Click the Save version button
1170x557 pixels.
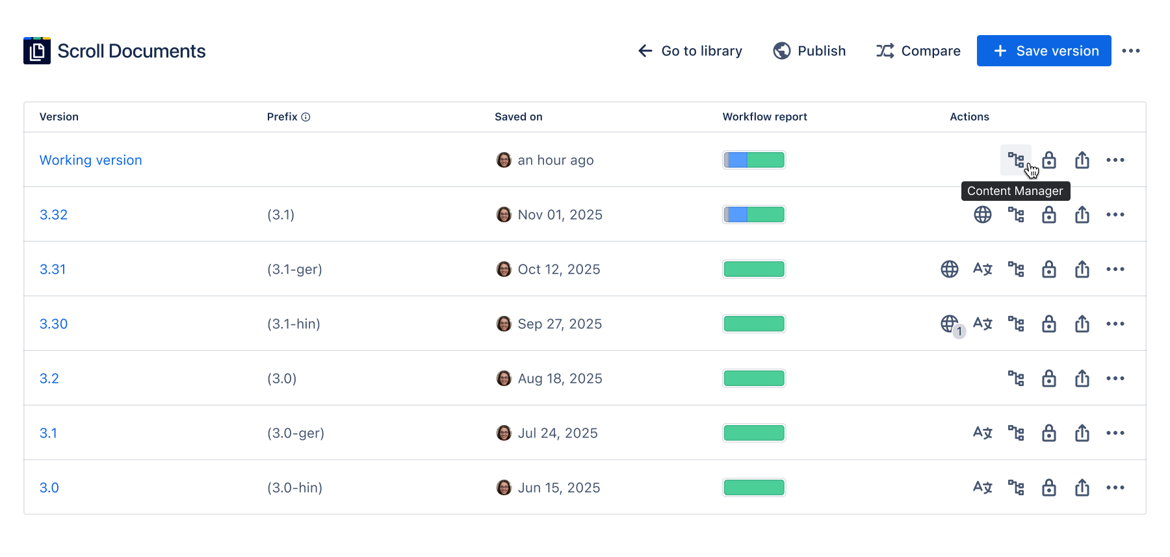point(1043,51)
